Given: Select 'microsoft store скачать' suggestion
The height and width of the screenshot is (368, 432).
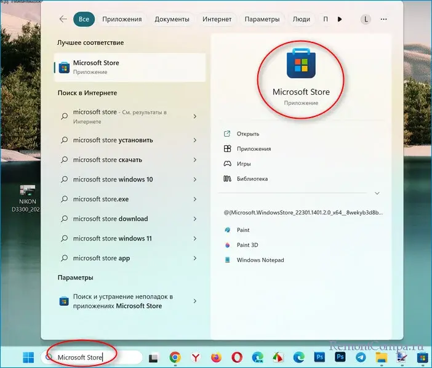Looking at the screenshot, I should pyautogui.click(x=130, y=160).
